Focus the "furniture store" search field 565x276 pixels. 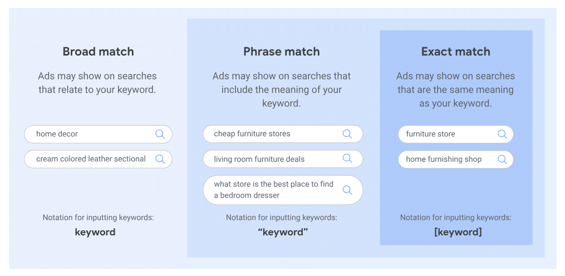tap(445, 134)
